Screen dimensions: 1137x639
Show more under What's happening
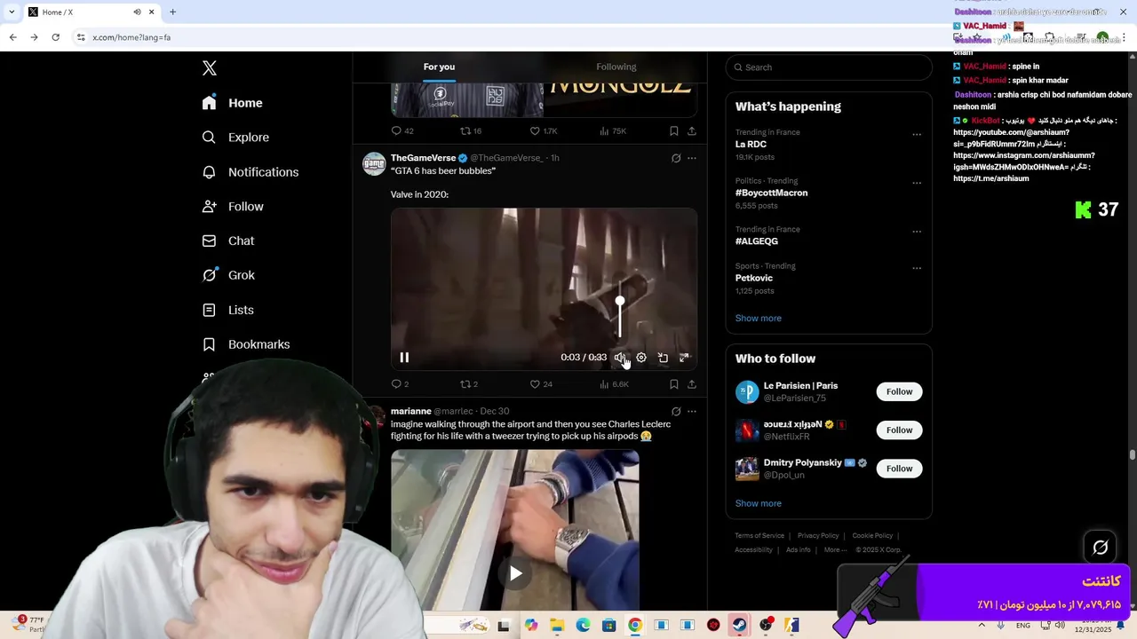click(x=758, y=319)
